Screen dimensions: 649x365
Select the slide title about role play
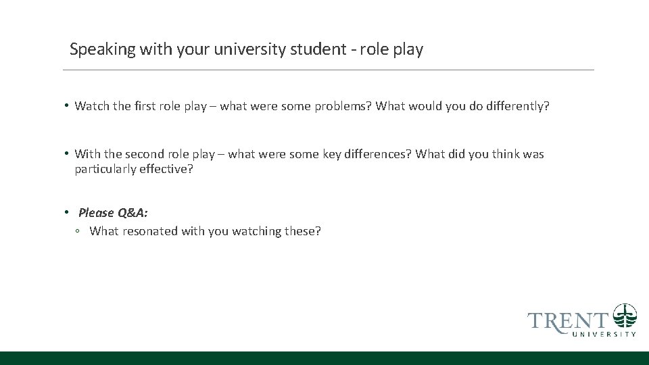click(246, 49)
